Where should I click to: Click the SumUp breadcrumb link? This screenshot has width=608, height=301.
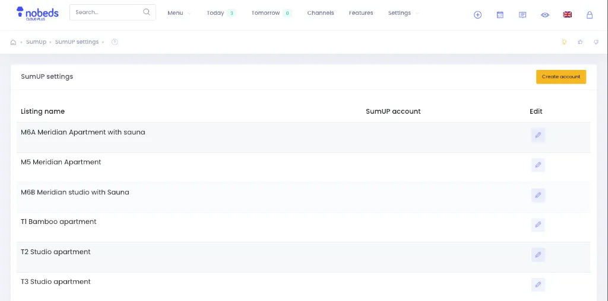coord(36,42)
